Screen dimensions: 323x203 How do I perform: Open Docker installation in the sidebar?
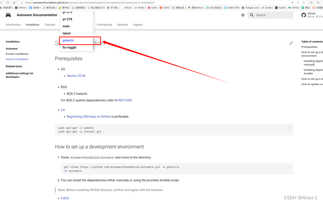click(x=17, y=54)
